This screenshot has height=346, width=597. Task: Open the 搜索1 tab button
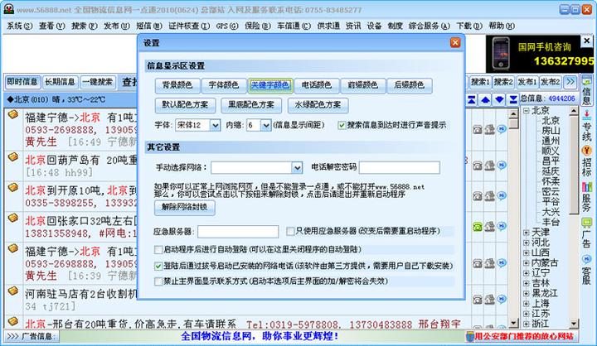pyautogui.click(x=480, y=82)
